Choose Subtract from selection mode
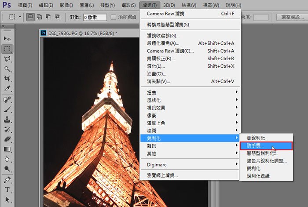Image resolution: width=308 pixels, height=207 pixels. (48, 17)
